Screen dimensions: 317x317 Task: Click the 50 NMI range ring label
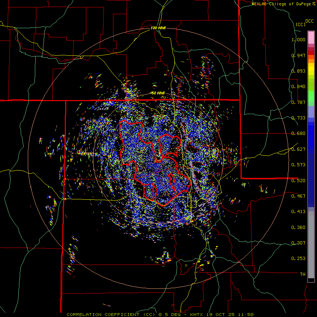tap(158, 93)
